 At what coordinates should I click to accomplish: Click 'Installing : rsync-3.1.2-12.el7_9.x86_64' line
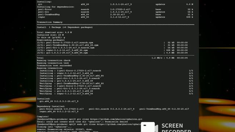[66, 73]
